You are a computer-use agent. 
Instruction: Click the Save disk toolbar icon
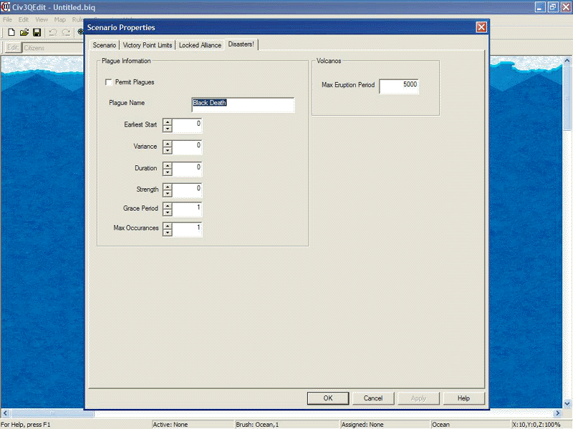pos(36,32)
